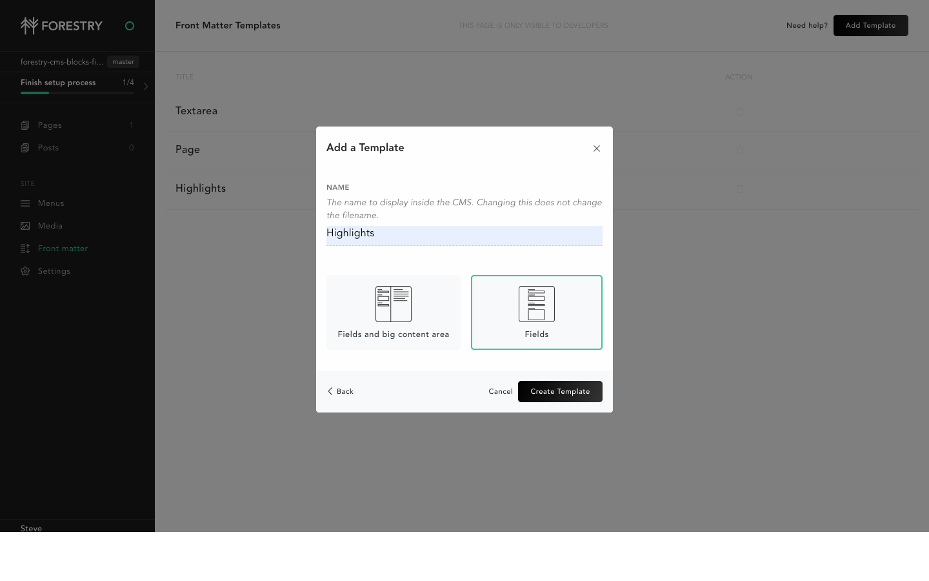This screenshot has width=929, height=581.
Task: Click the Front Matter Templates heading
Action: pos(228,26)
